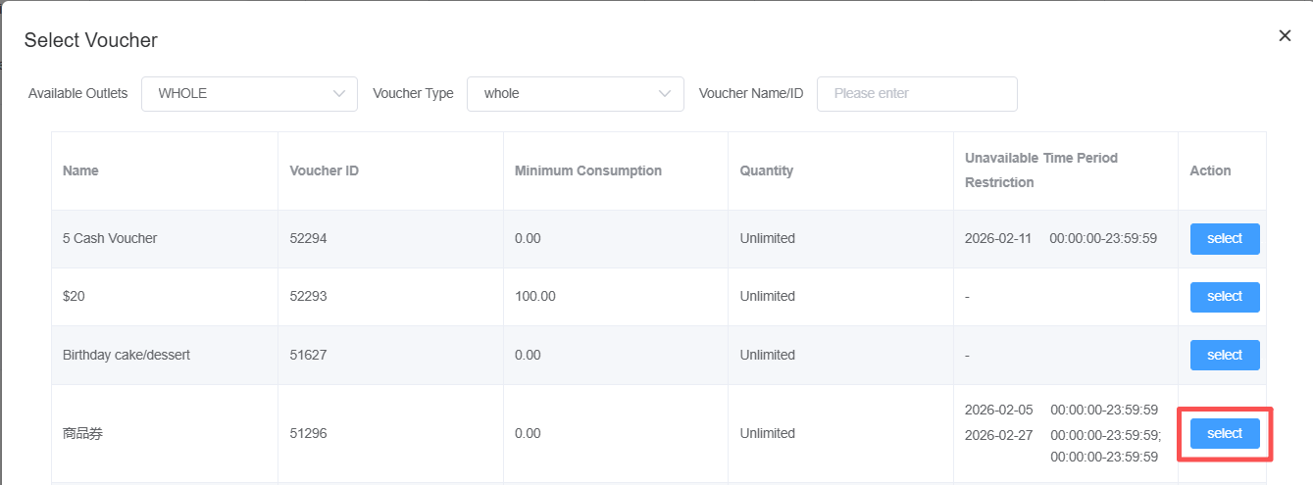Click Unavailable Time Period Restriction header
This screenshot has height=485, width=1313.
tap(1040, 170)
